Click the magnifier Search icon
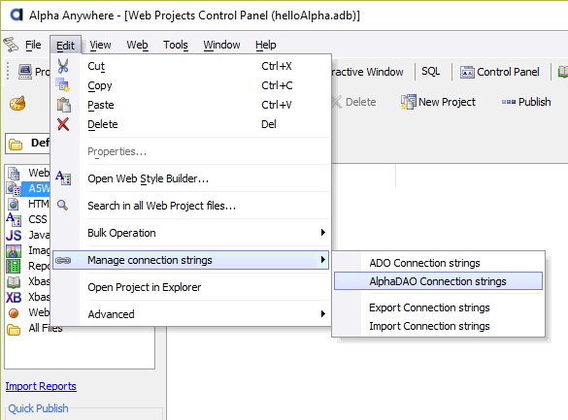The width and height of the screenshot is (568, 420). 63,205
